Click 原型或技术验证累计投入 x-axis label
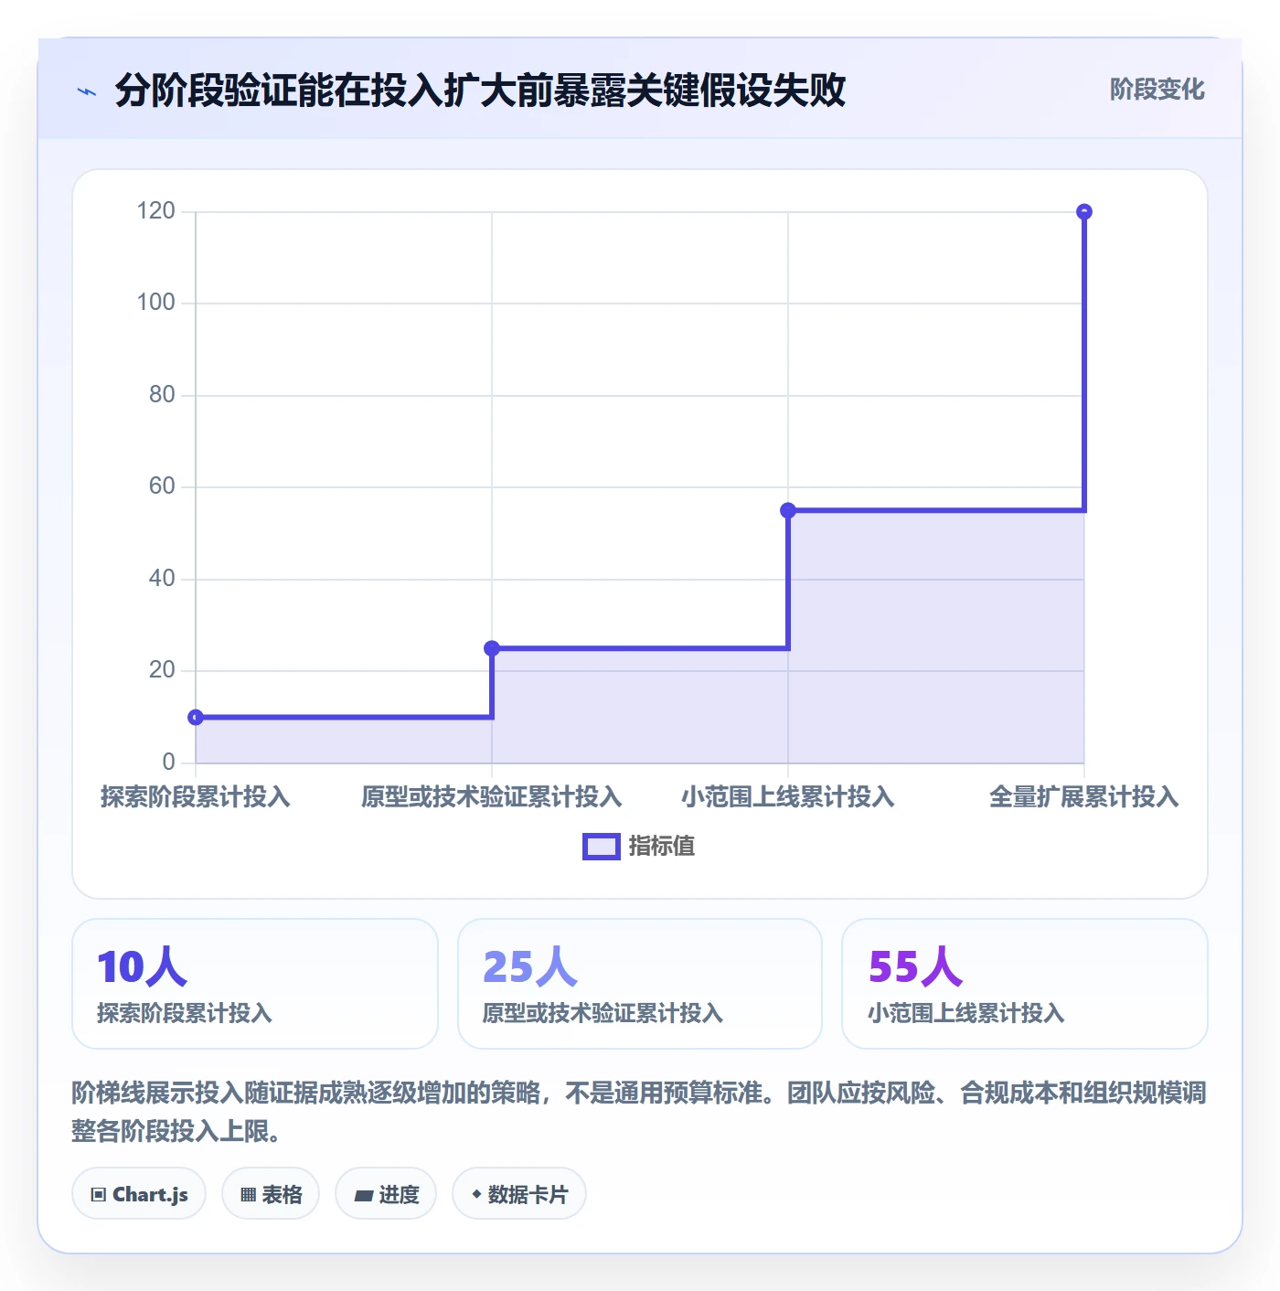 (492, 797)
